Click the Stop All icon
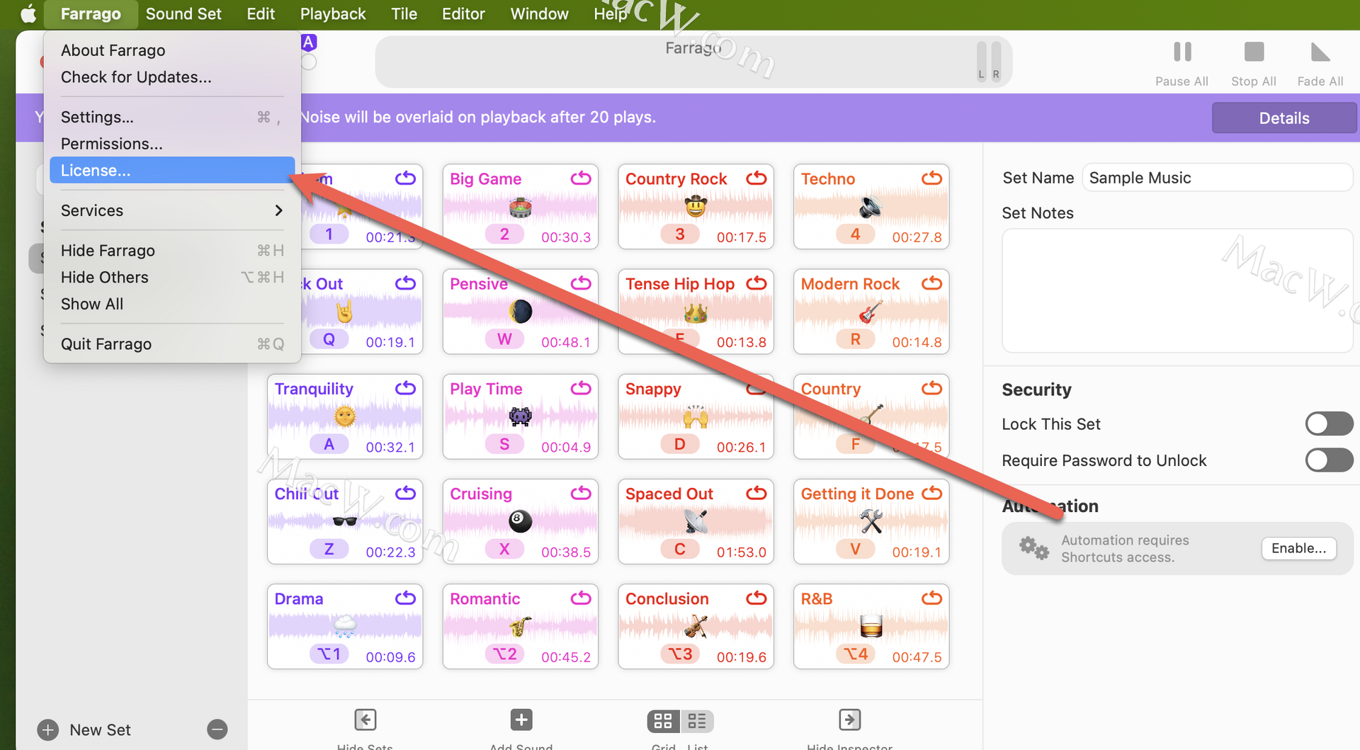This screenshot has width=1360, height=750. coord(1253,52)
